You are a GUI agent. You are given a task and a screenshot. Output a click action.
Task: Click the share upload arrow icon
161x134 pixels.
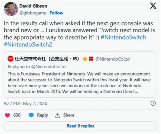[57, 115]
